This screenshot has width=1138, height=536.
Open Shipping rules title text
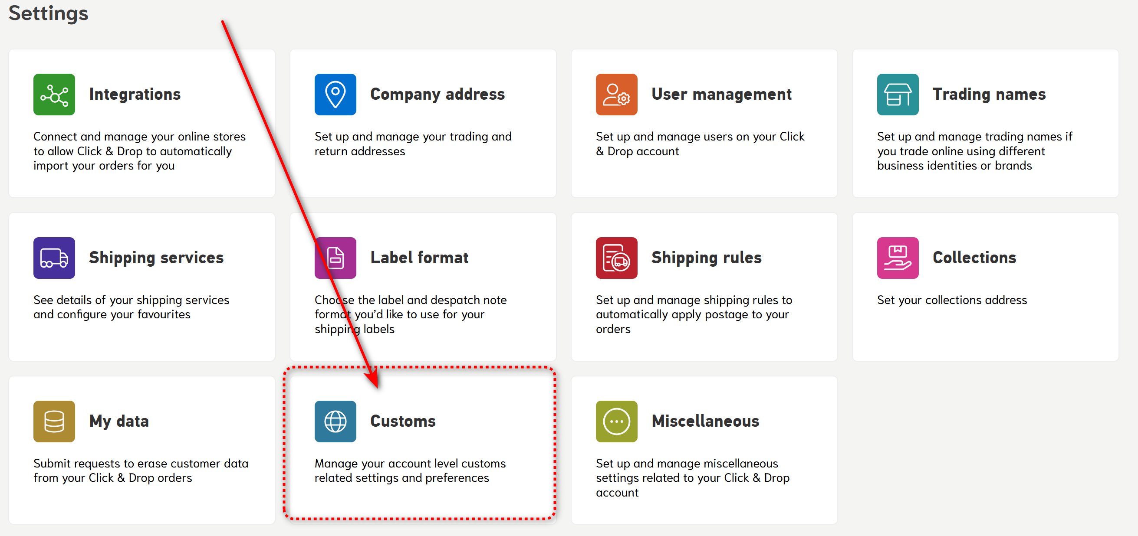[706, 258]
